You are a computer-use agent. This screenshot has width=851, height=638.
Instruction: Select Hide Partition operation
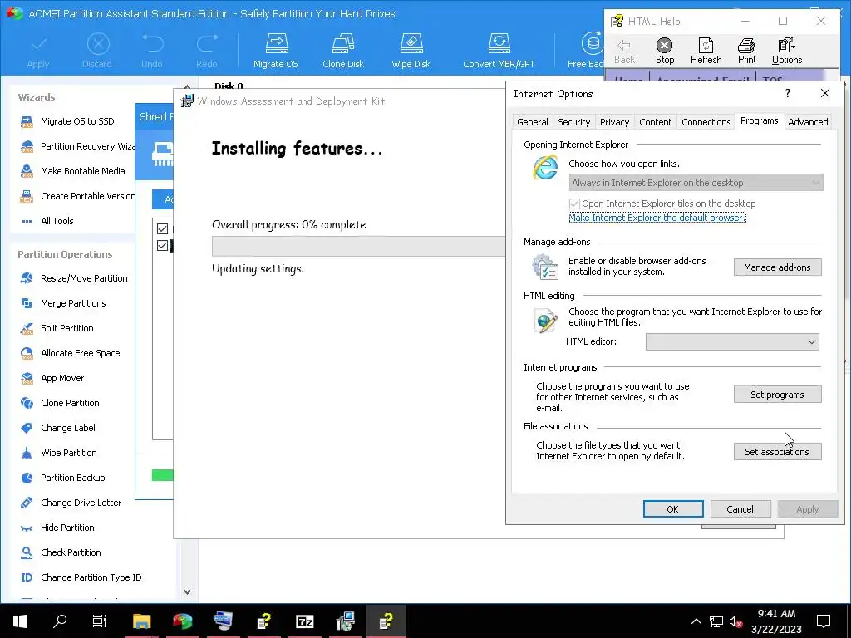(57, 528)
